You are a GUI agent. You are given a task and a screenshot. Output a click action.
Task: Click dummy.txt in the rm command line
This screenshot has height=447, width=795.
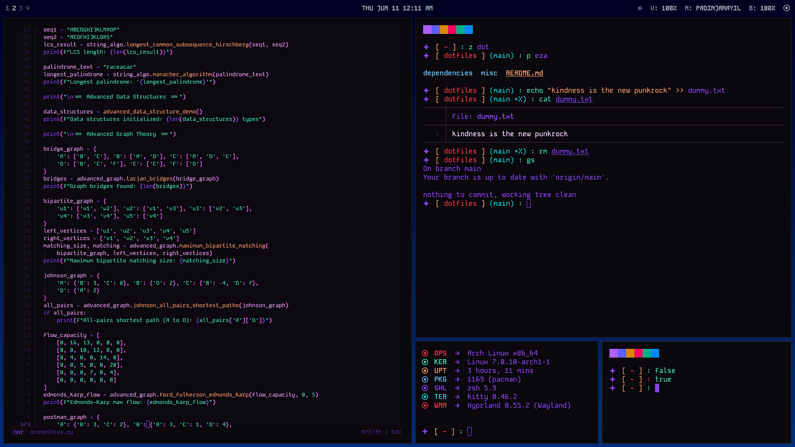(x=569, y=151)
